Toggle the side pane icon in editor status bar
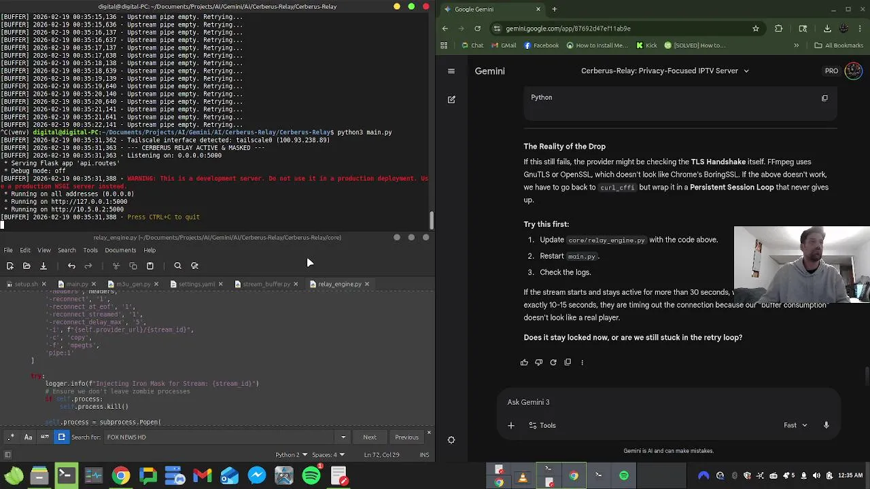The height and width of the screenshot is (489, 870). (7, 455)
